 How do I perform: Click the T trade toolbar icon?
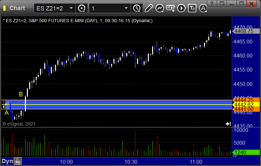[192, 8]
